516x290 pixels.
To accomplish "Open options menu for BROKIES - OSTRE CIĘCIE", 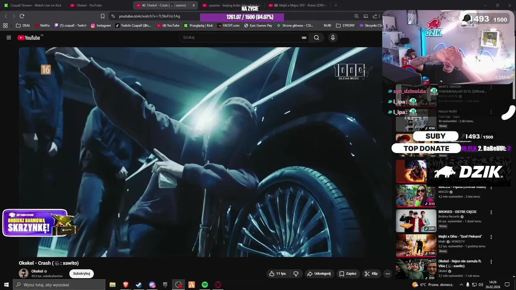I will 491,212.
